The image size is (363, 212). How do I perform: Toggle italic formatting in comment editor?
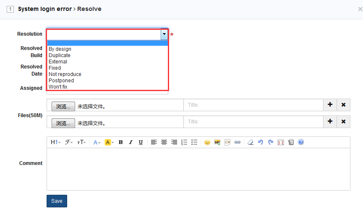point(131,142)
